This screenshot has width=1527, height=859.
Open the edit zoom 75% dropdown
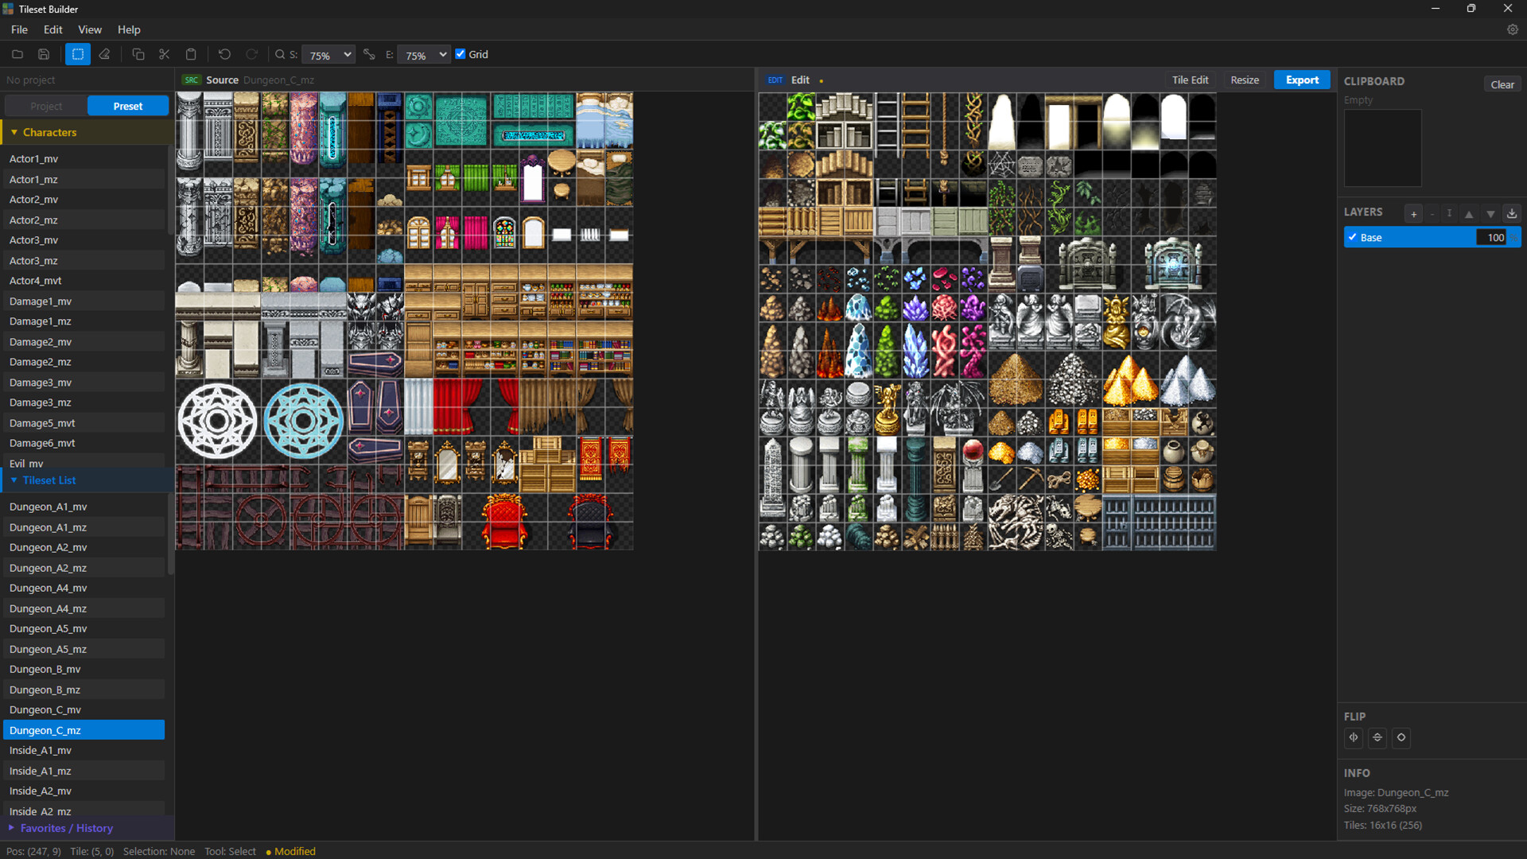coord(424,55)
